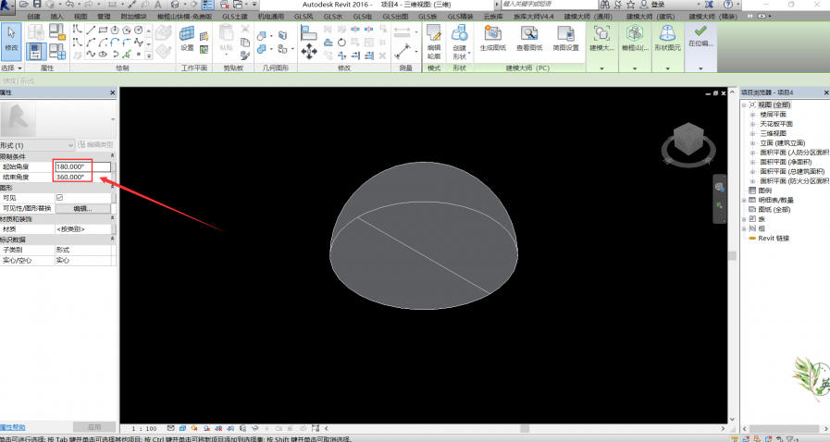
Task: Select Revit Links (Revit 链接) in Project Browser
Action: pyautogui.click(x=774, y=238)
